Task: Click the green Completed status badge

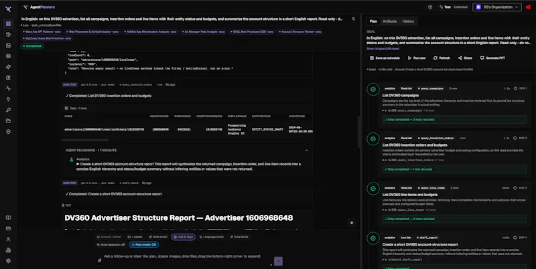Action: (x=33, y=46)
